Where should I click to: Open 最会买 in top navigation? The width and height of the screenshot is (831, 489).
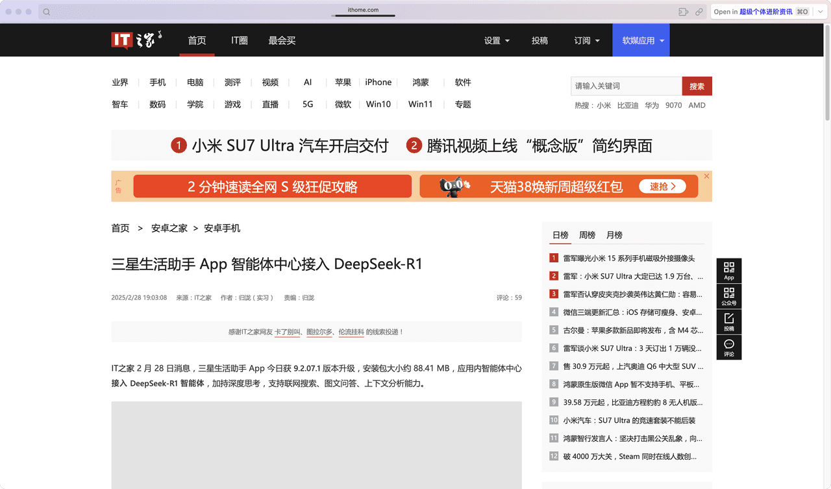coord(282,40)
